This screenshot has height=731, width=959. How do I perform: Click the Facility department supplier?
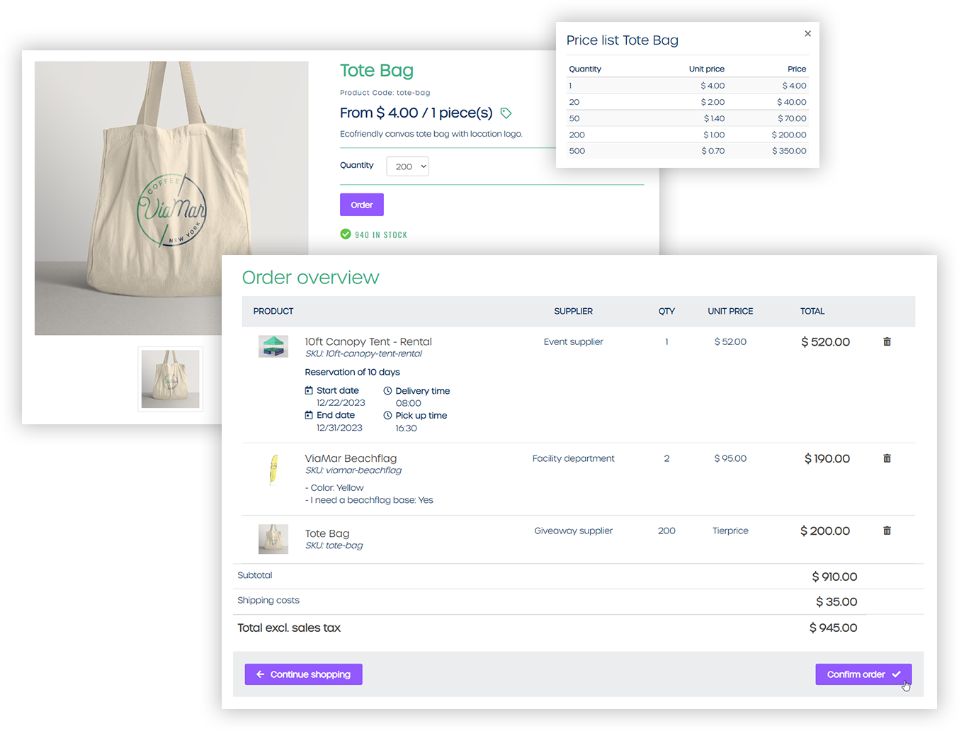pyautogui.click(x=574, y=458)
